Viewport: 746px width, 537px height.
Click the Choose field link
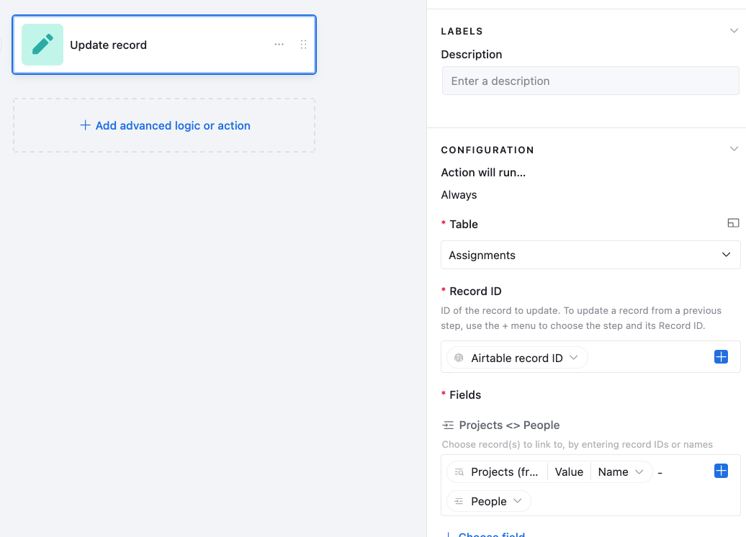click(x=492, y=534)
